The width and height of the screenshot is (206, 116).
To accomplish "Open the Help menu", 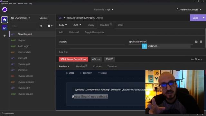I will 31,4.
